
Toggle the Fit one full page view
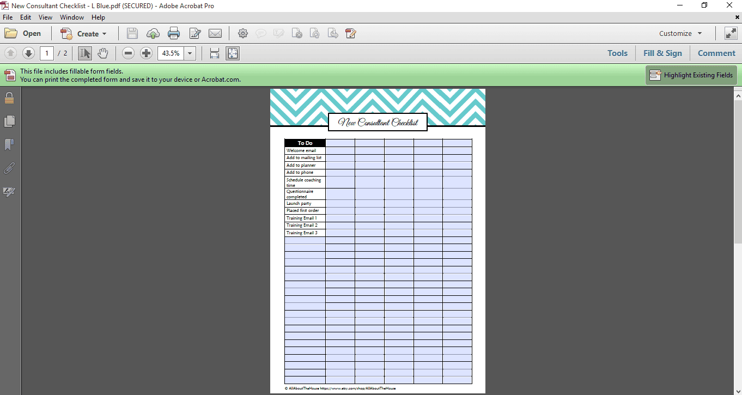(x=233, y=53)
